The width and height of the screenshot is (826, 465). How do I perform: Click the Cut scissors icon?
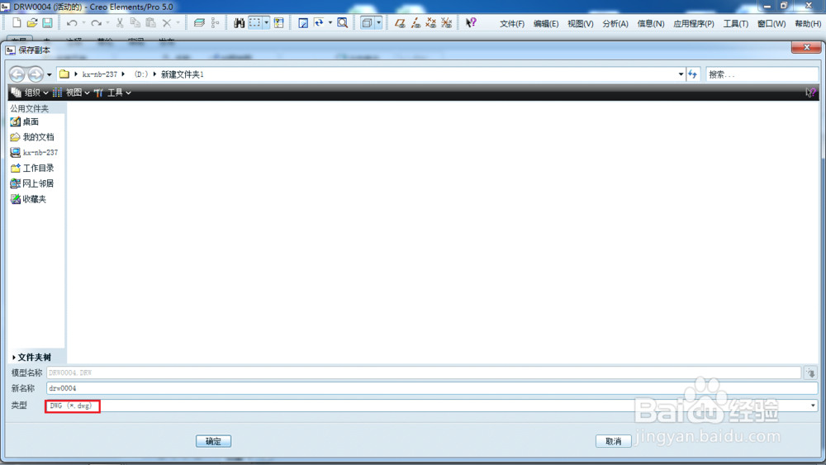click(120, 22)
